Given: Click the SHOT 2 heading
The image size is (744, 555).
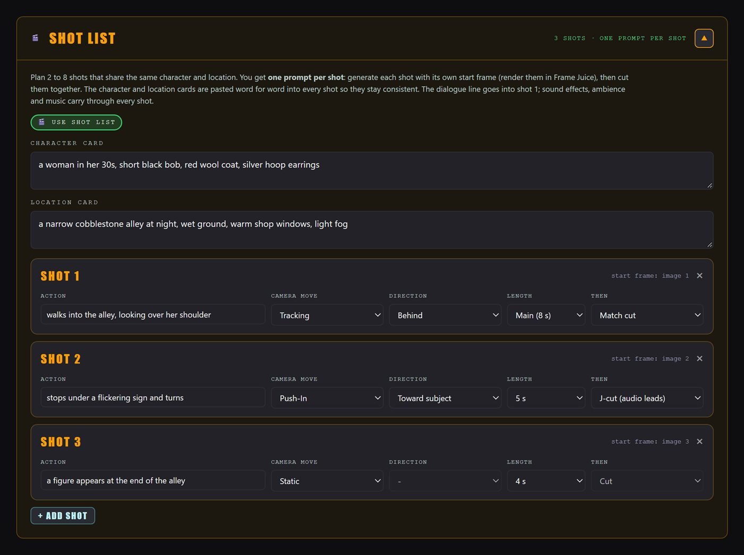Looking at the screenshot, I should tap(61, 359).
